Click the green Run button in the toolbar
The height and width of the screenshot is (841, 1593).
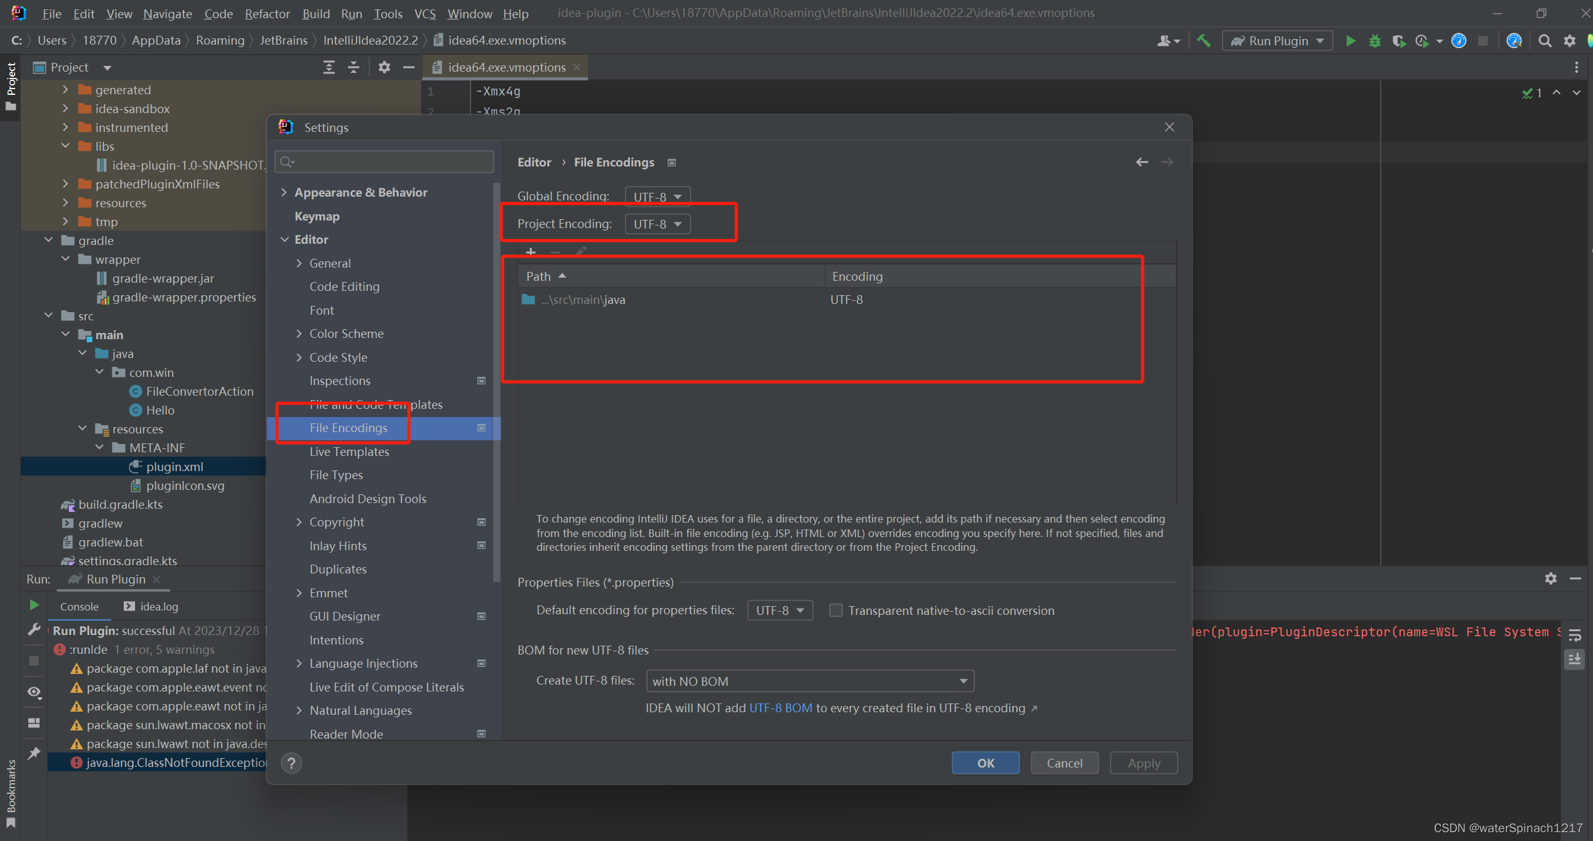pos(1350,41)
